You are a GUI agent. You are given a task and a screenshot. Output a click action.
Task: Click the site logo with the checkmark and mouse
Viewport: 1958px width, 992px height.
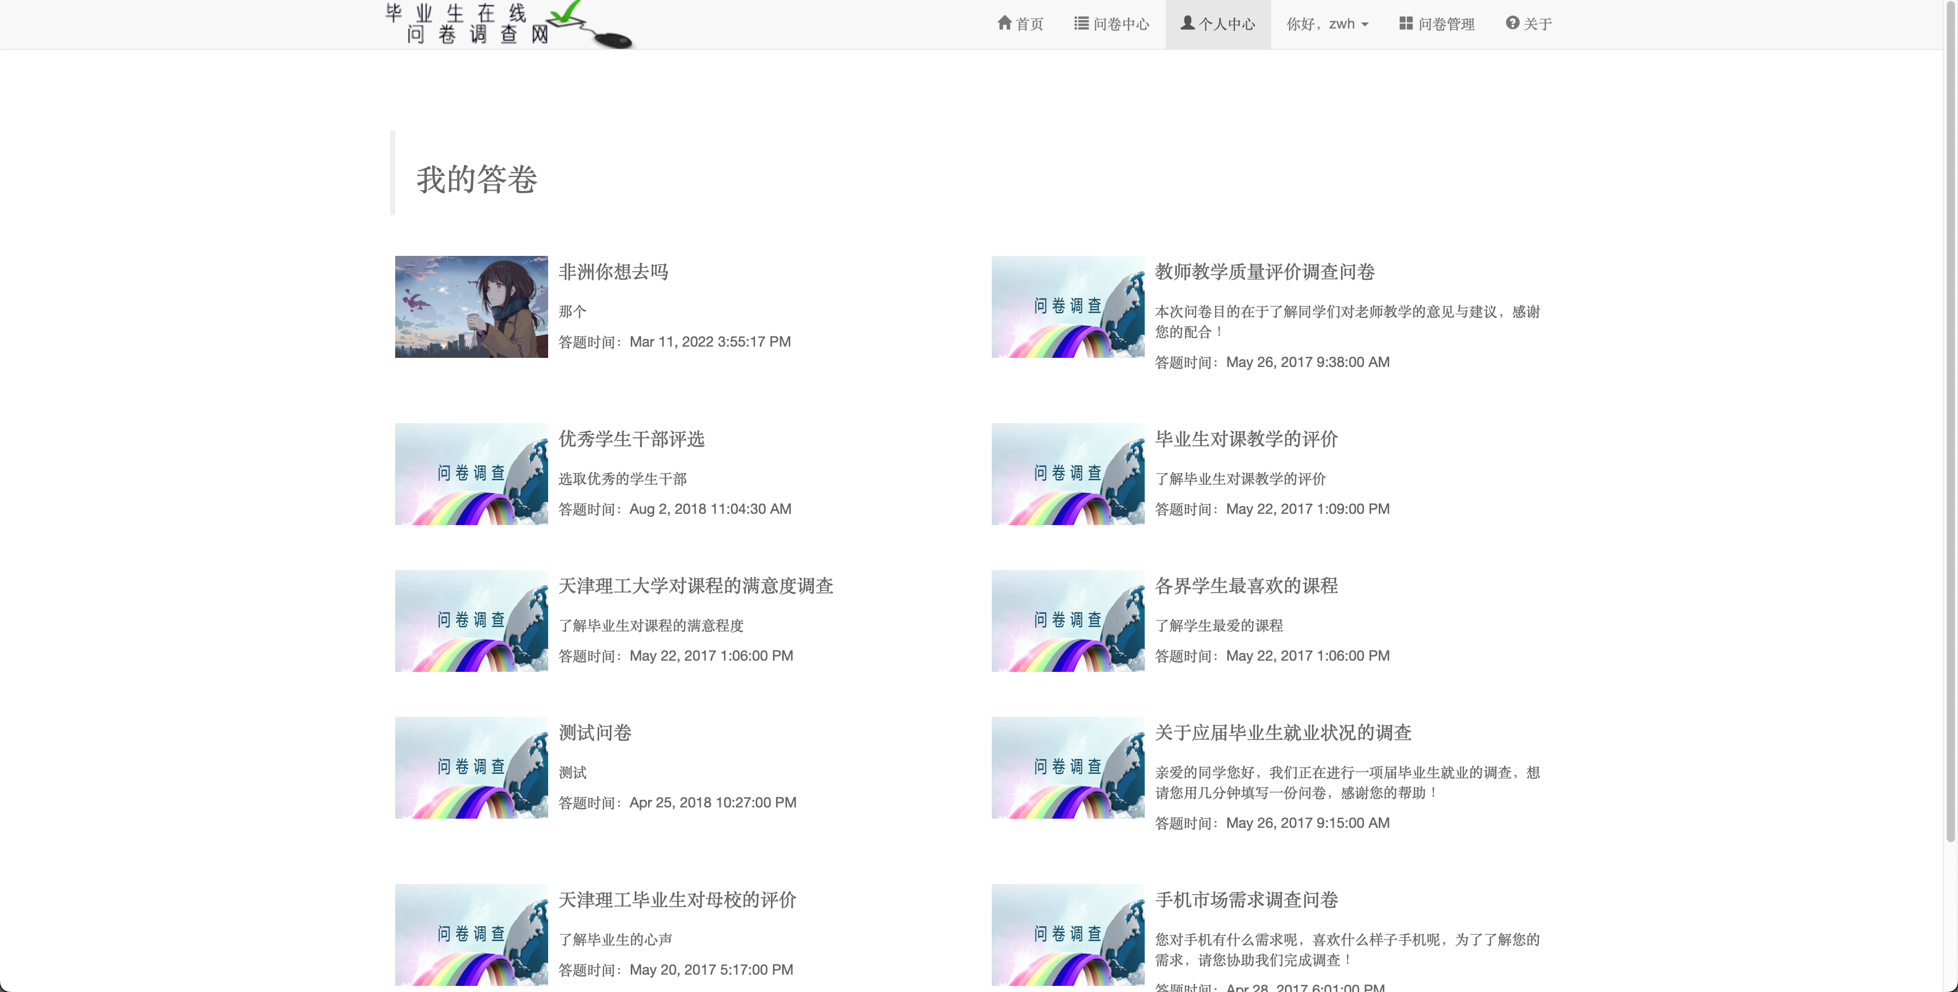tap(508, 24)
